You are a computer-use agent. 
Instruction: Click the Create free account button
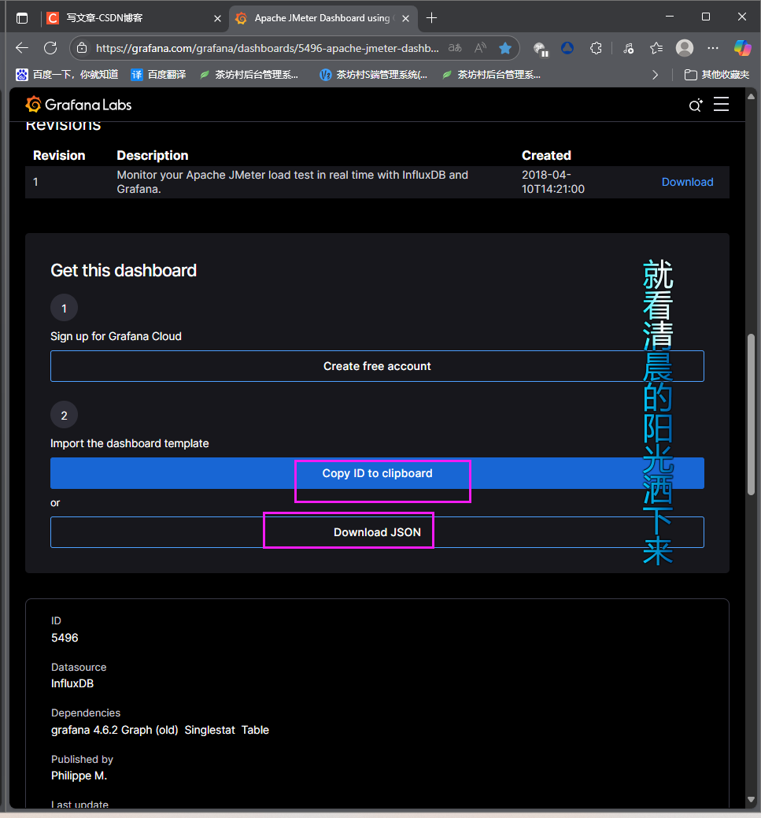coord(377,366)
